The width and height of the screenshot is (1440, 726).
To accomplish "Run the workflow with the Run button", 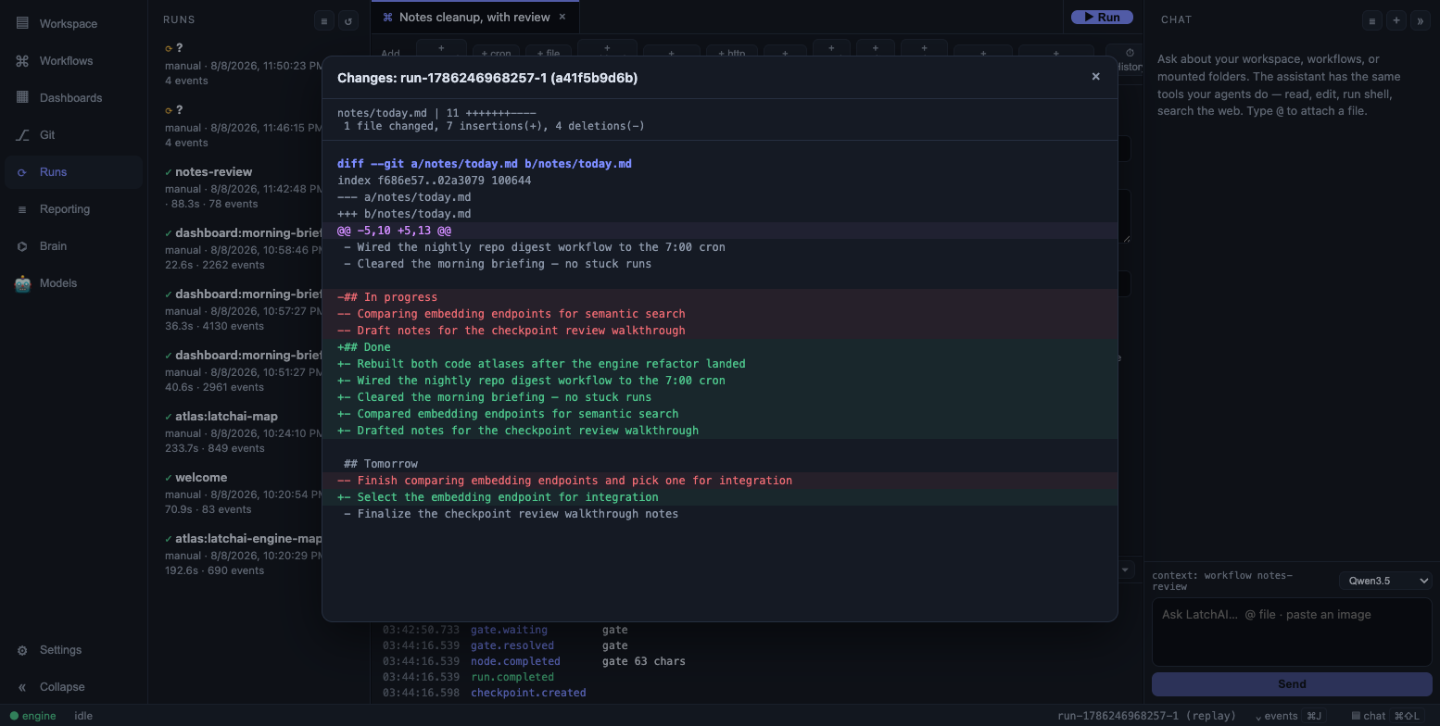I will (x=1102, y=17).
